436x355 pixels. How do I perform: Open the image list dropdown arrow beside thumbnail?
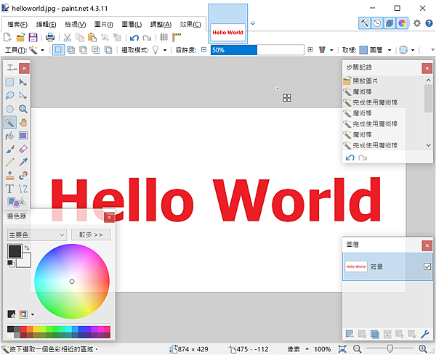pos(253,23)
